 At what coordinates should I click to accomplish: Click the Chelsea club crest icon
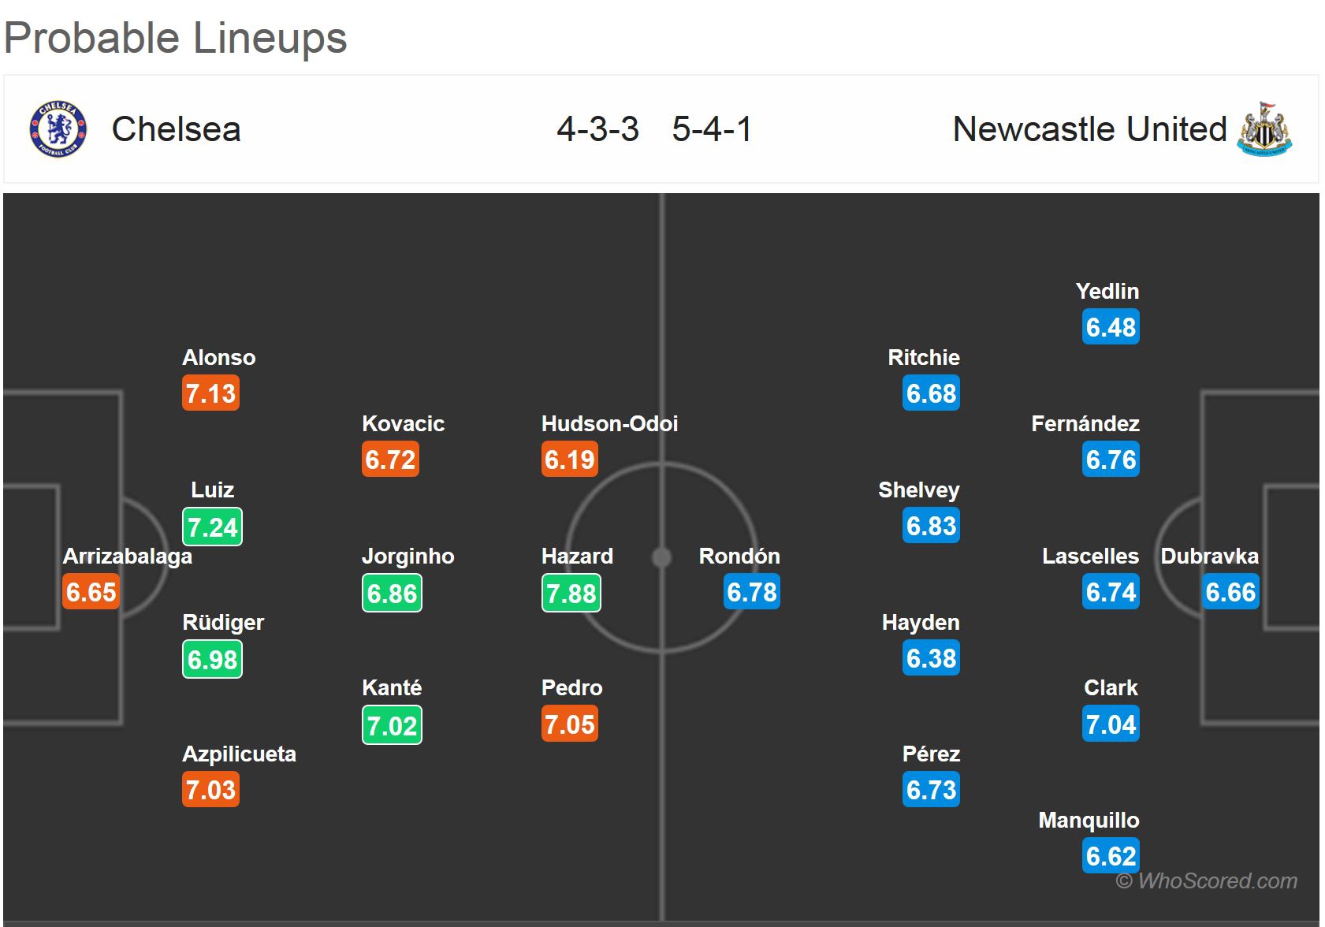[58, 128]
